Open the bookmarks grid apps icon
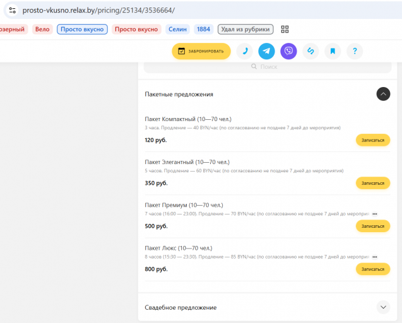Screen dimensions: 402x323 point(285,29)
